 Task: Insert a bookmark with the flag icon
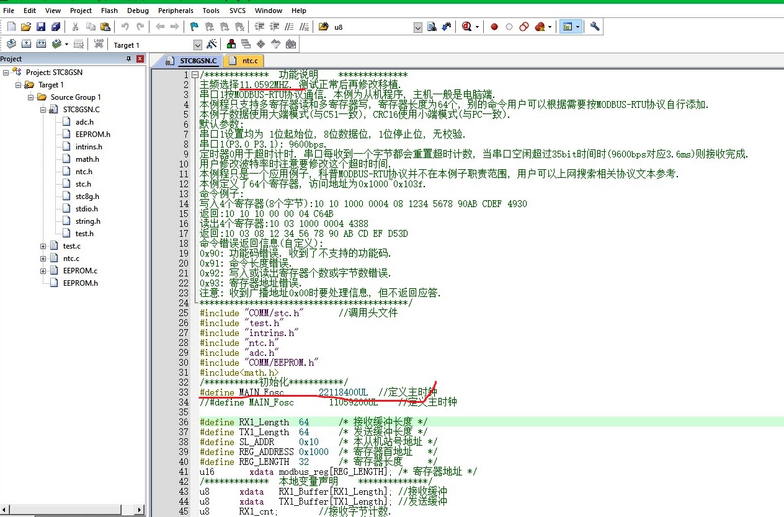click(x=194, y=27)
